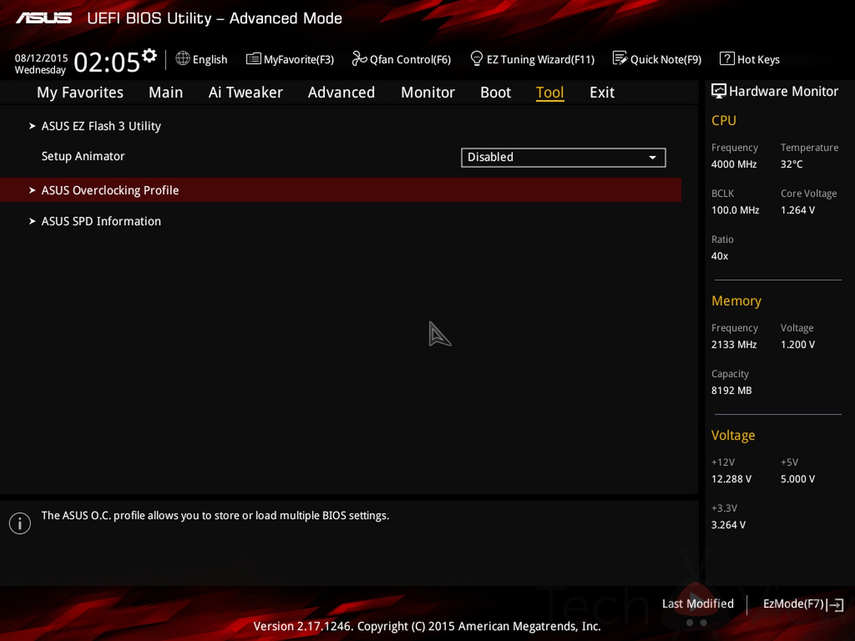The width and height of the screenshot is (855, 641).
Task: Open the Setup Animator dropdown
Action: tap(563, 157)
